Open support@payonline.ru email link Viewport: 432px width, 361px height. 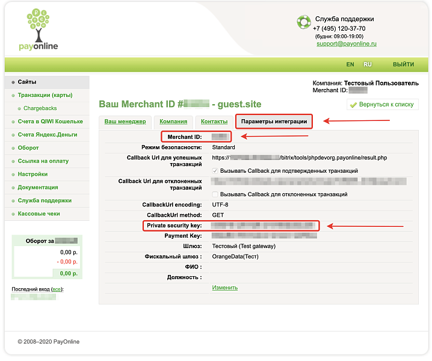click(347, 44)
